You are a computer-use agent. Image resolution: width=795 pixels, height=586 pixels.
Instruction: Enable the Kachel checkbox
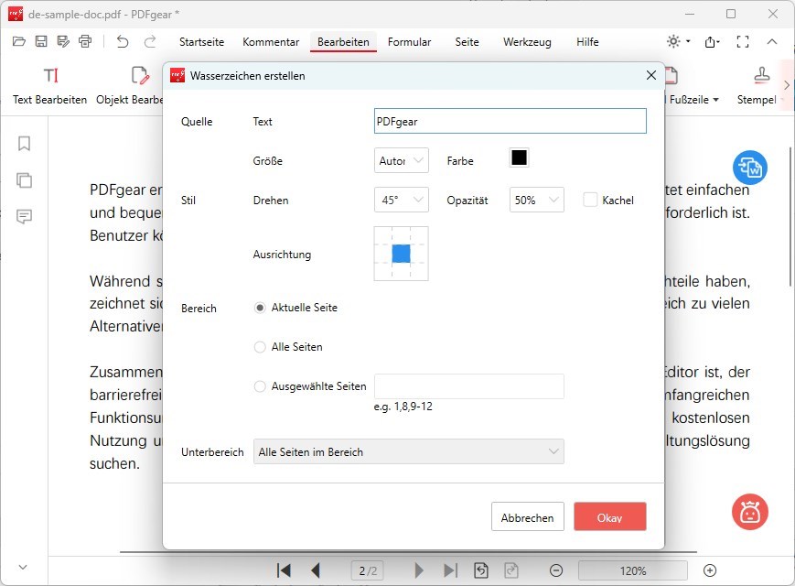coord(590,200)
